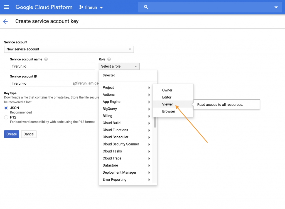The height and width of the screenshot is (209, 285).
Task: Select the Editor role
Action: pyautogui.click(x=173, y=97)
